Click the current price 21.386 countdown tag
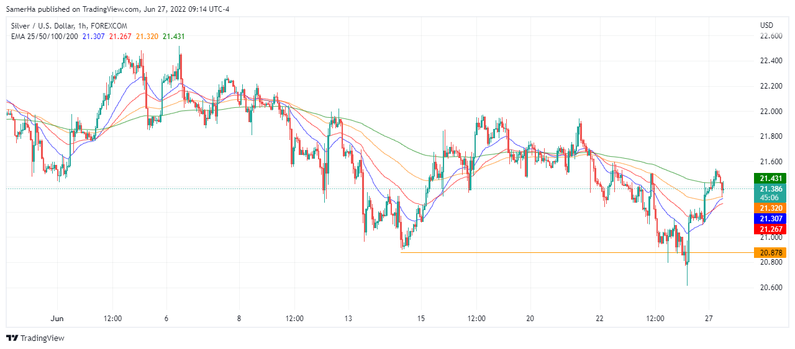The height and width of the screenshot is (349, 795). [x=769, y=193]
